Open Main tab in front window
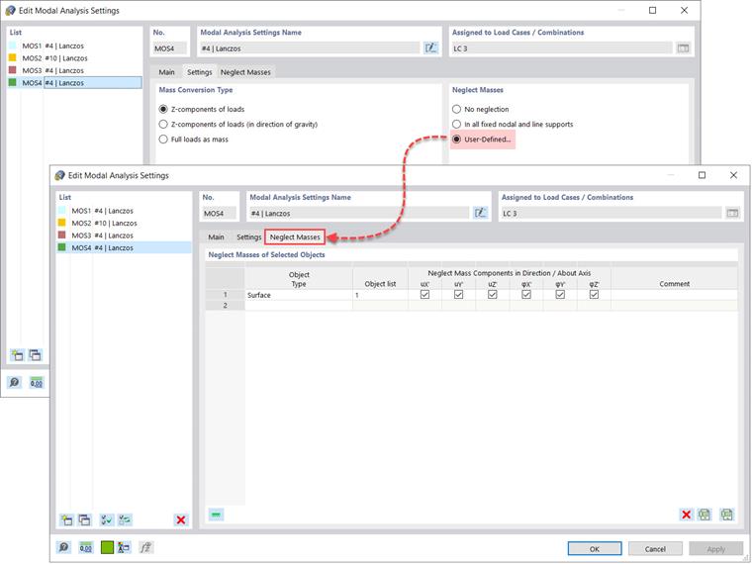This screenshot has height=564, width=752. [216, 236]
